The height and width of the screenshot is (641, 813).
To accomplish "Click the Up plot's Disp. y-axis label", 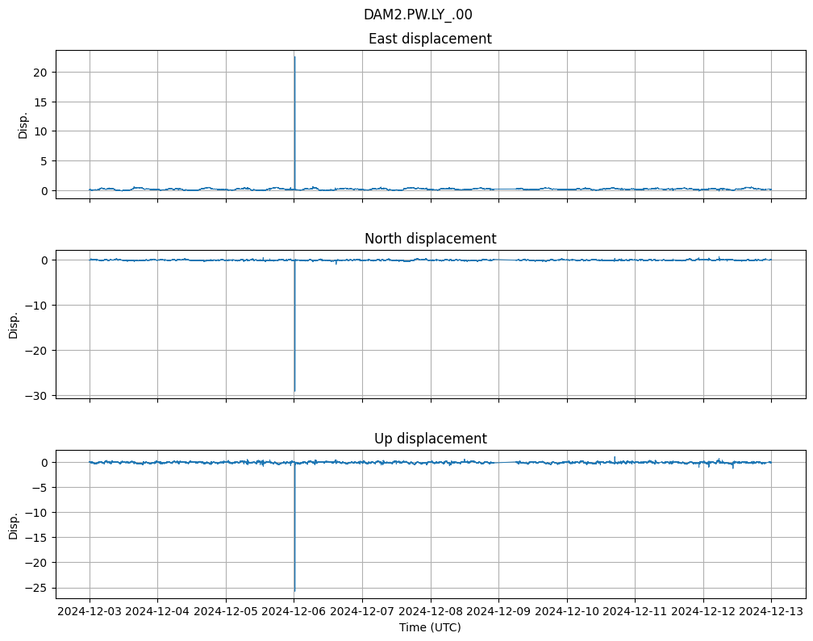I will 14,524.
